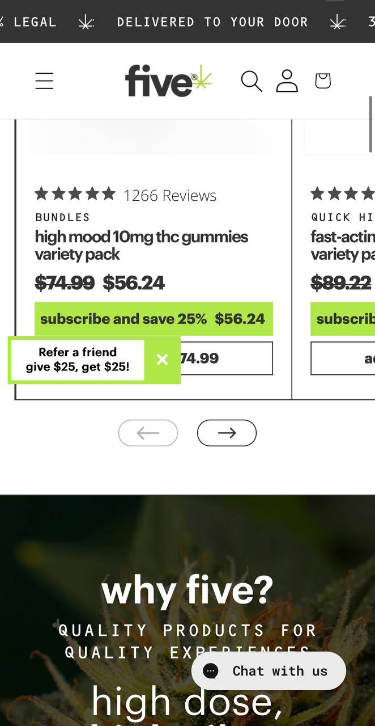
Task: Go to the next product slide arrow
Action: pos(227,433)
